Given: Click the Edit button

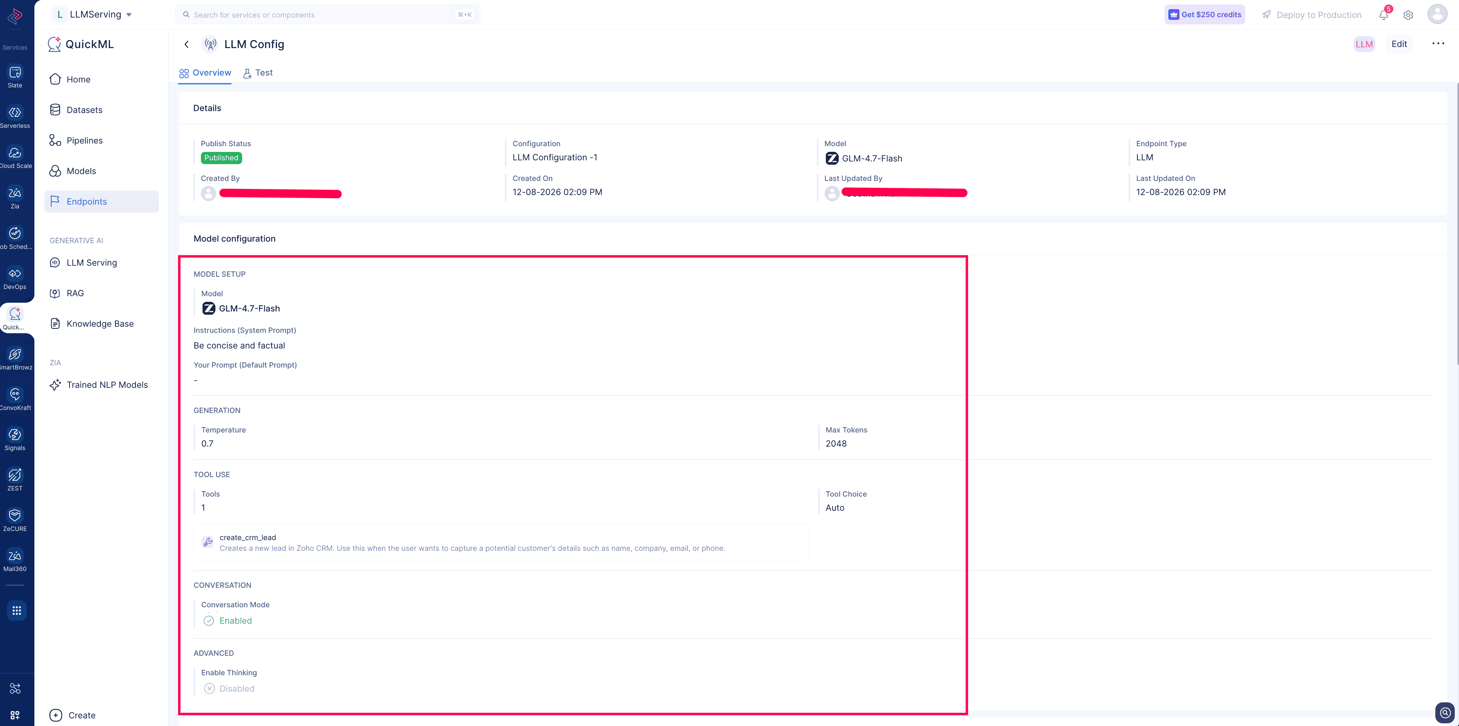Looking at the screenshot, I should (x=1399, y=44).
